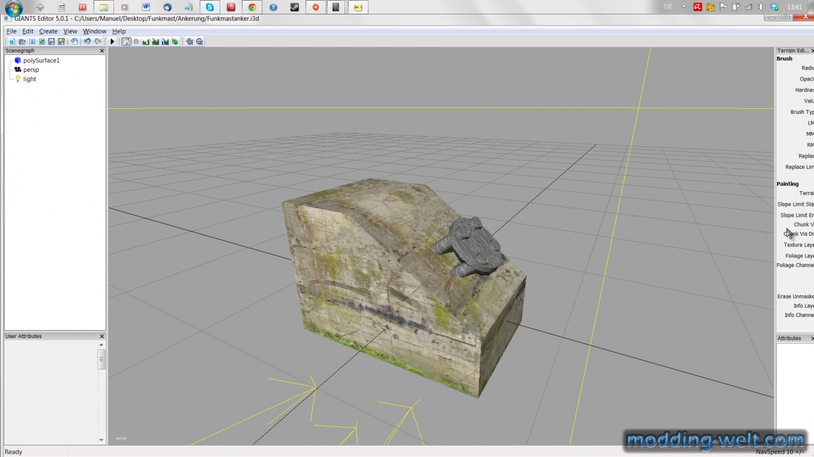This screenshot has width=814, height=457.
Task: Select polySurface1 in the Scenegraph
Action: click(41, 61)
